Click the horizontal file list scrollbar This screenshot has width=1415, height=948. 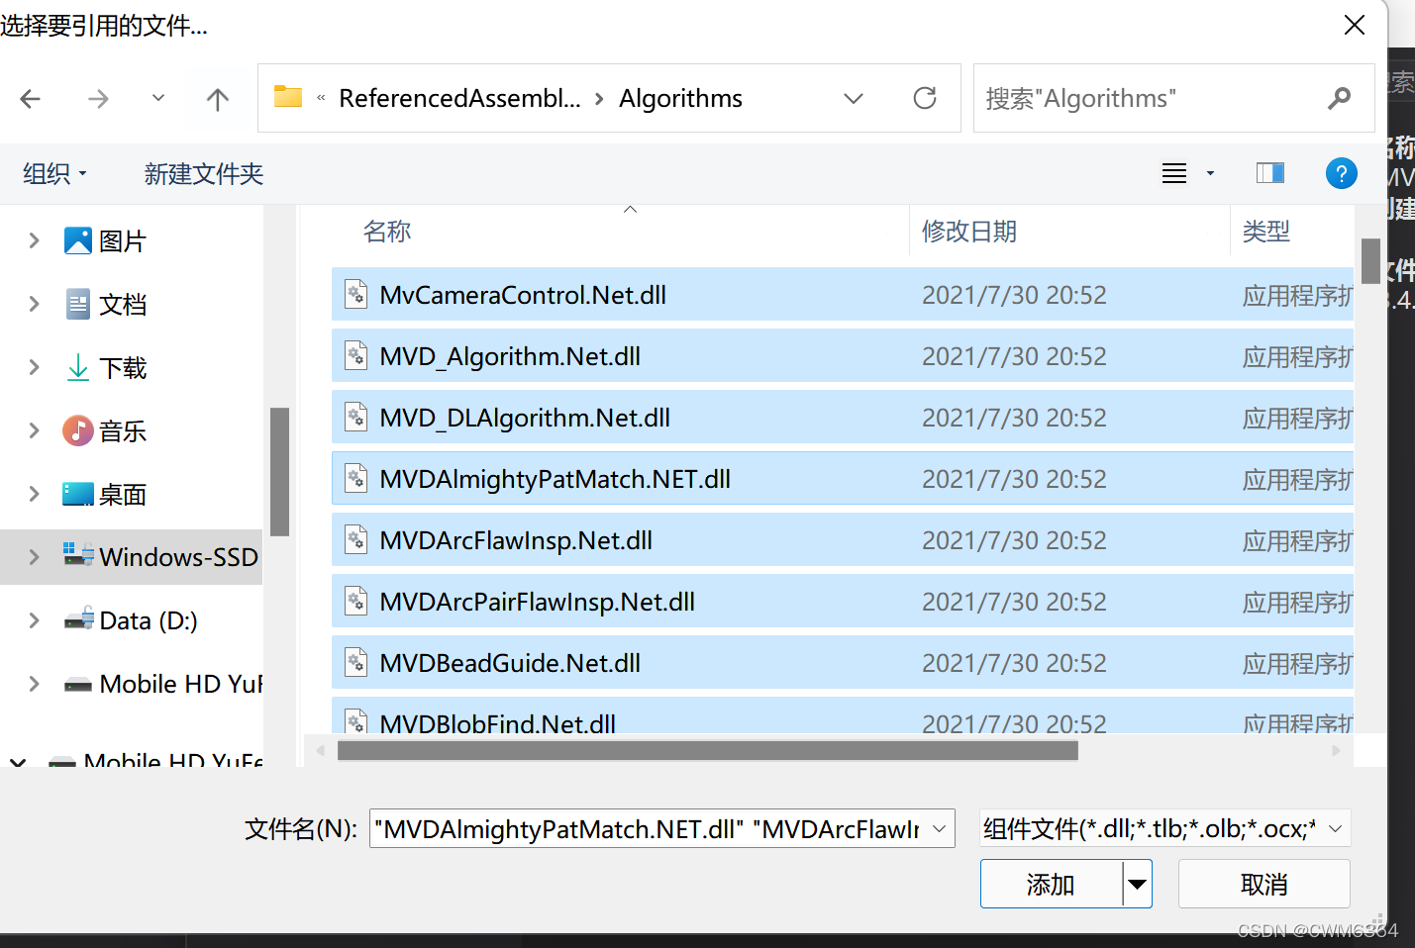click(708, 751)
